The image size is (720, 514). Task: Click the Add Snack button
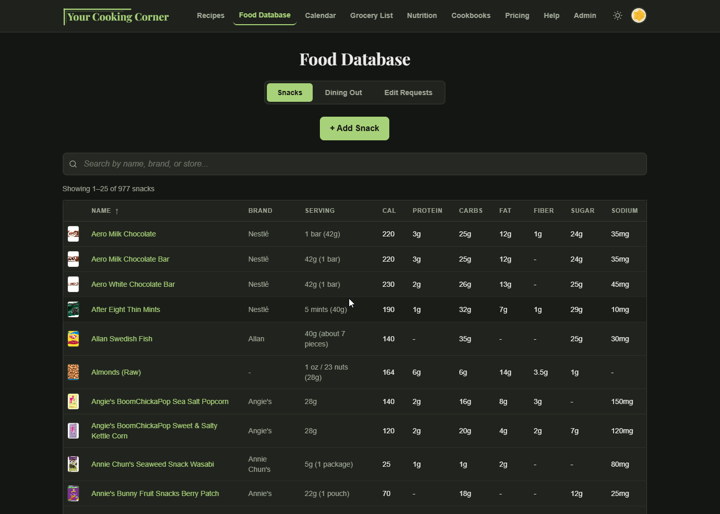click(x=354, y=128)
